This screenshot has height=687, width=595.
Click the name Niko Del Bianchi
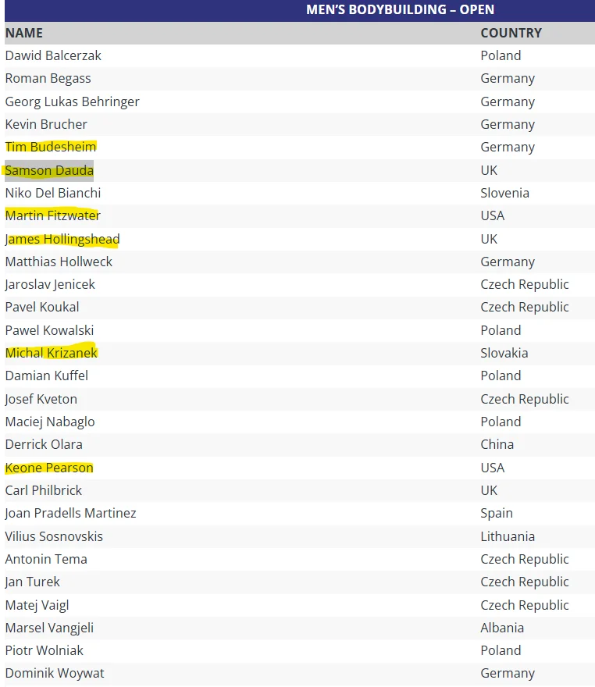tap(53, 193)
